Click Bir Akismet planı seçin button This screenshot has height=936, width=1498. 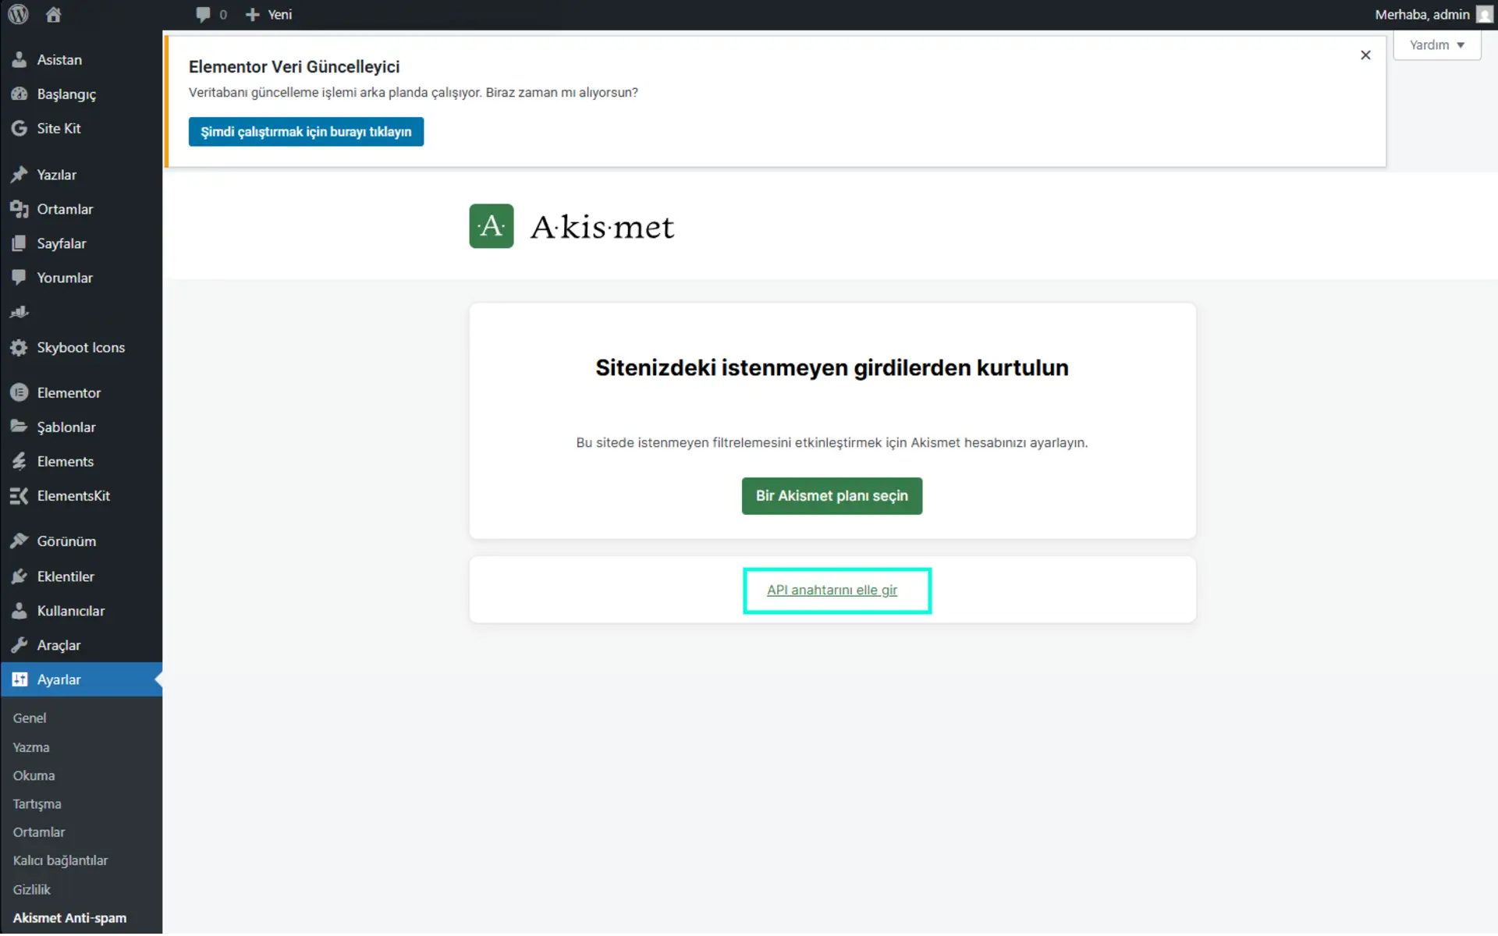point(832,496)
